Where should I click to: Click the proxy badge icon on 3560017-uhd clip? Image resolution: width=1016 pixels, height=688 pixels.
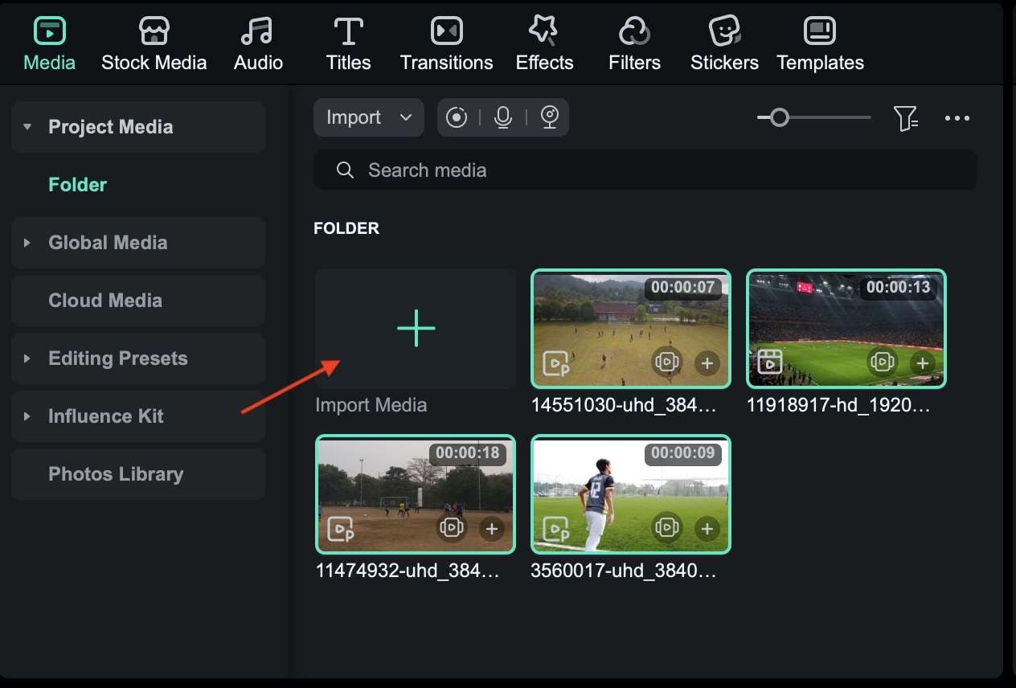coord(556,530)
